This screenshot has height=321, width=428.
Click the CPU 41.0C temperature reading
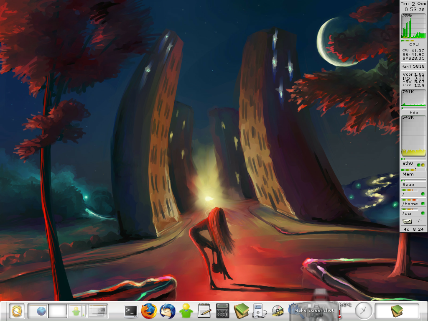[x=413, y=51]
